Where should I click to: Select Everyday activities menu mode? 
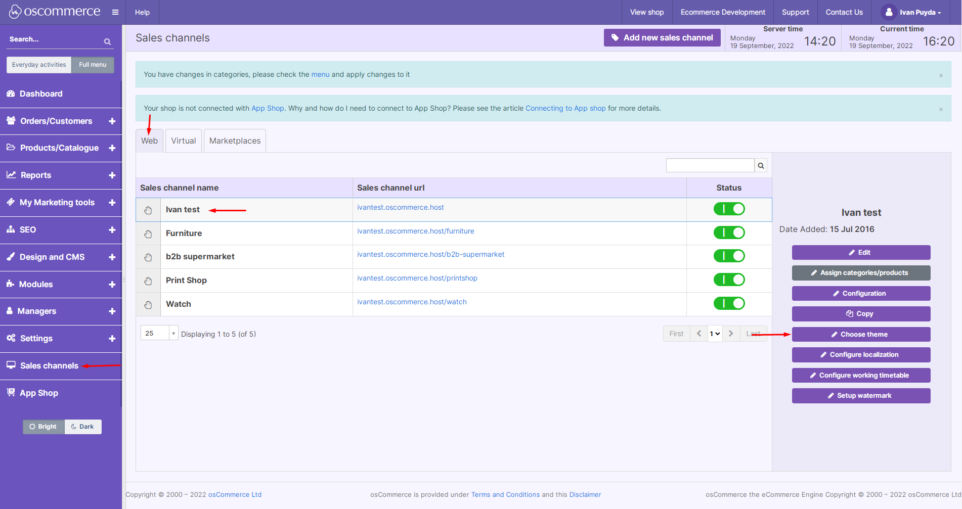click(x=39, y=65)
